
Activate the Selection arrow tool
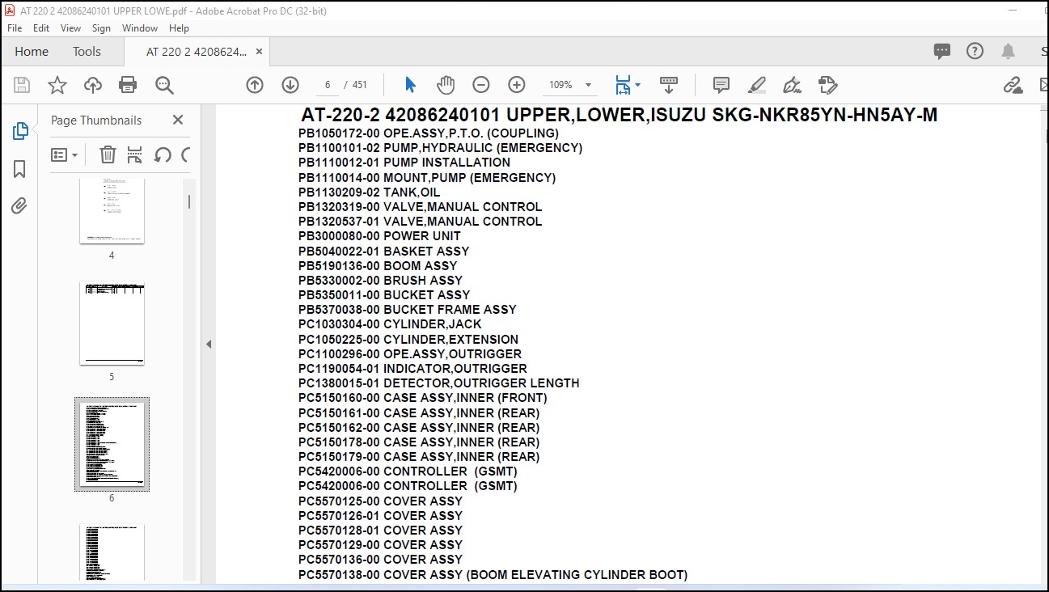pos(410,85)
